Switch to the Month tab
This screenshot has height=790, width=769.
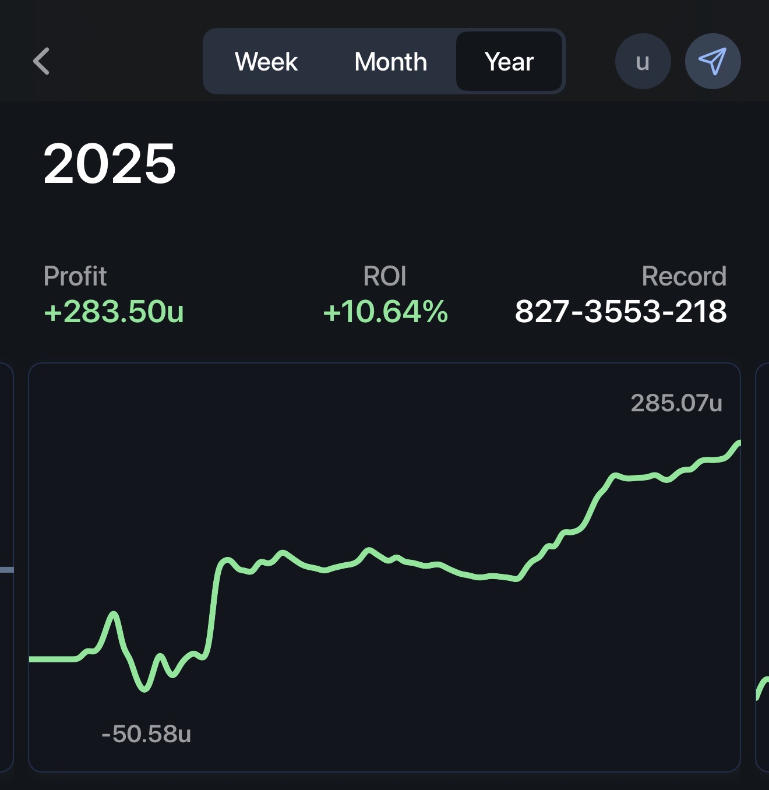pos(390,62)
